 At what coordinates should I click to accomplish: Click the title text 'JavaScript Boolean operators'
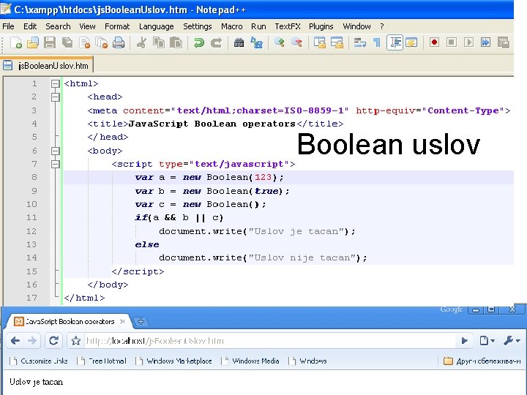pos(212,124)
